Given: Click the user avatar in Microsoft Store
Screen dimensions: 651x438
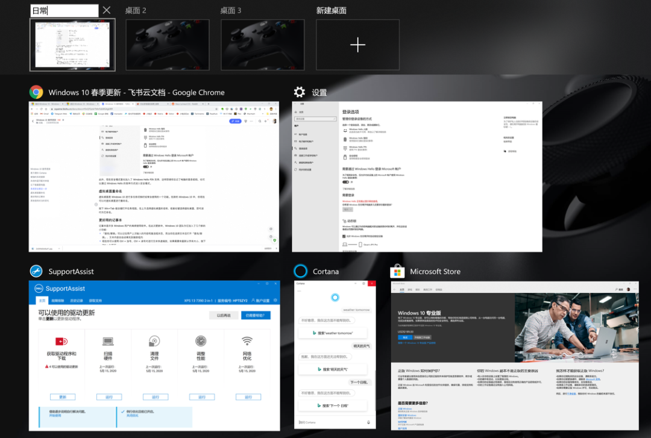Looking at the screenshot, I should [x=629, y=289].
